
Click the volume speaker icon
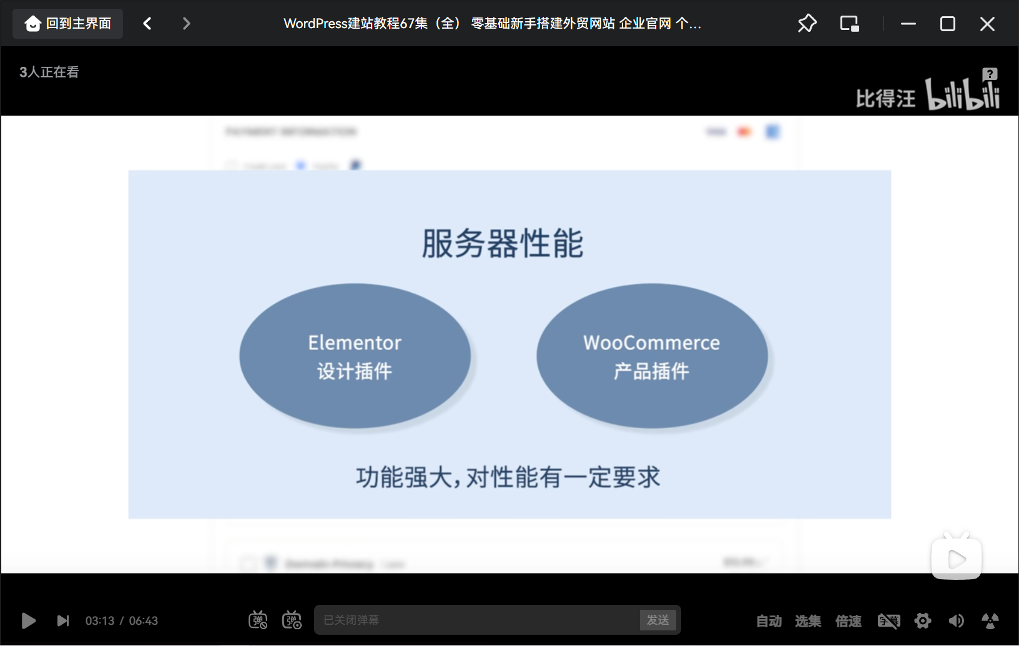[956, 620]
